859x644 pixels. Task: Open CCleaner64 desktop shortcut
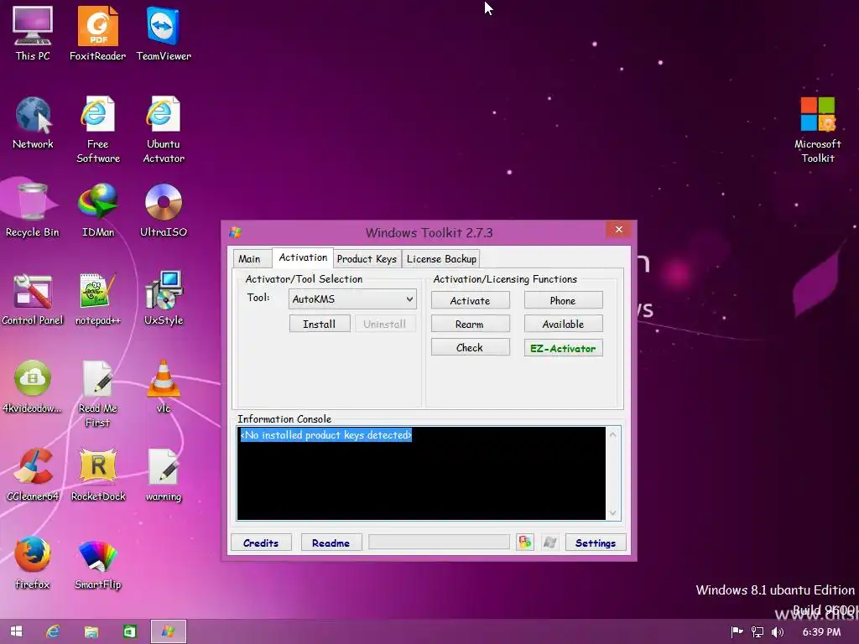tap(33, 475)
